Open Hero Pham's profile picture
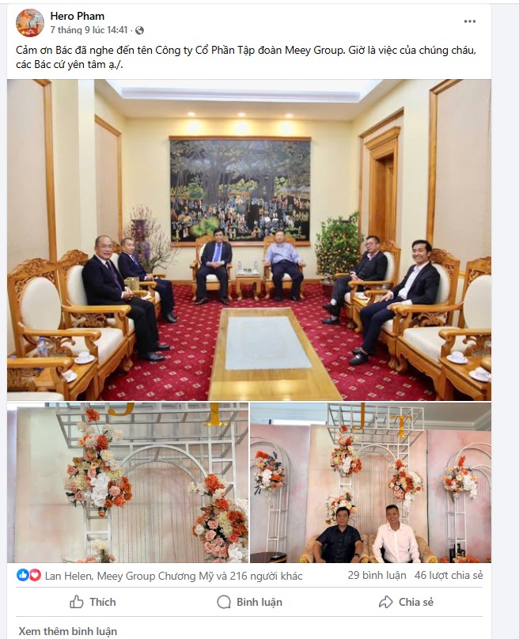Screen dimensions: 519x639 coord(30,23)
